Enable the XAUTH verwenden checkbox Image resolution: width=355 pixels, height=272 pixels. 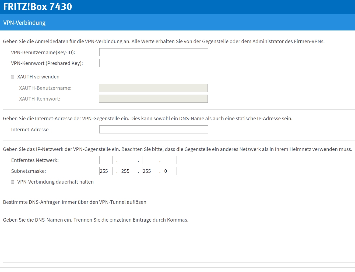(13, 77)
